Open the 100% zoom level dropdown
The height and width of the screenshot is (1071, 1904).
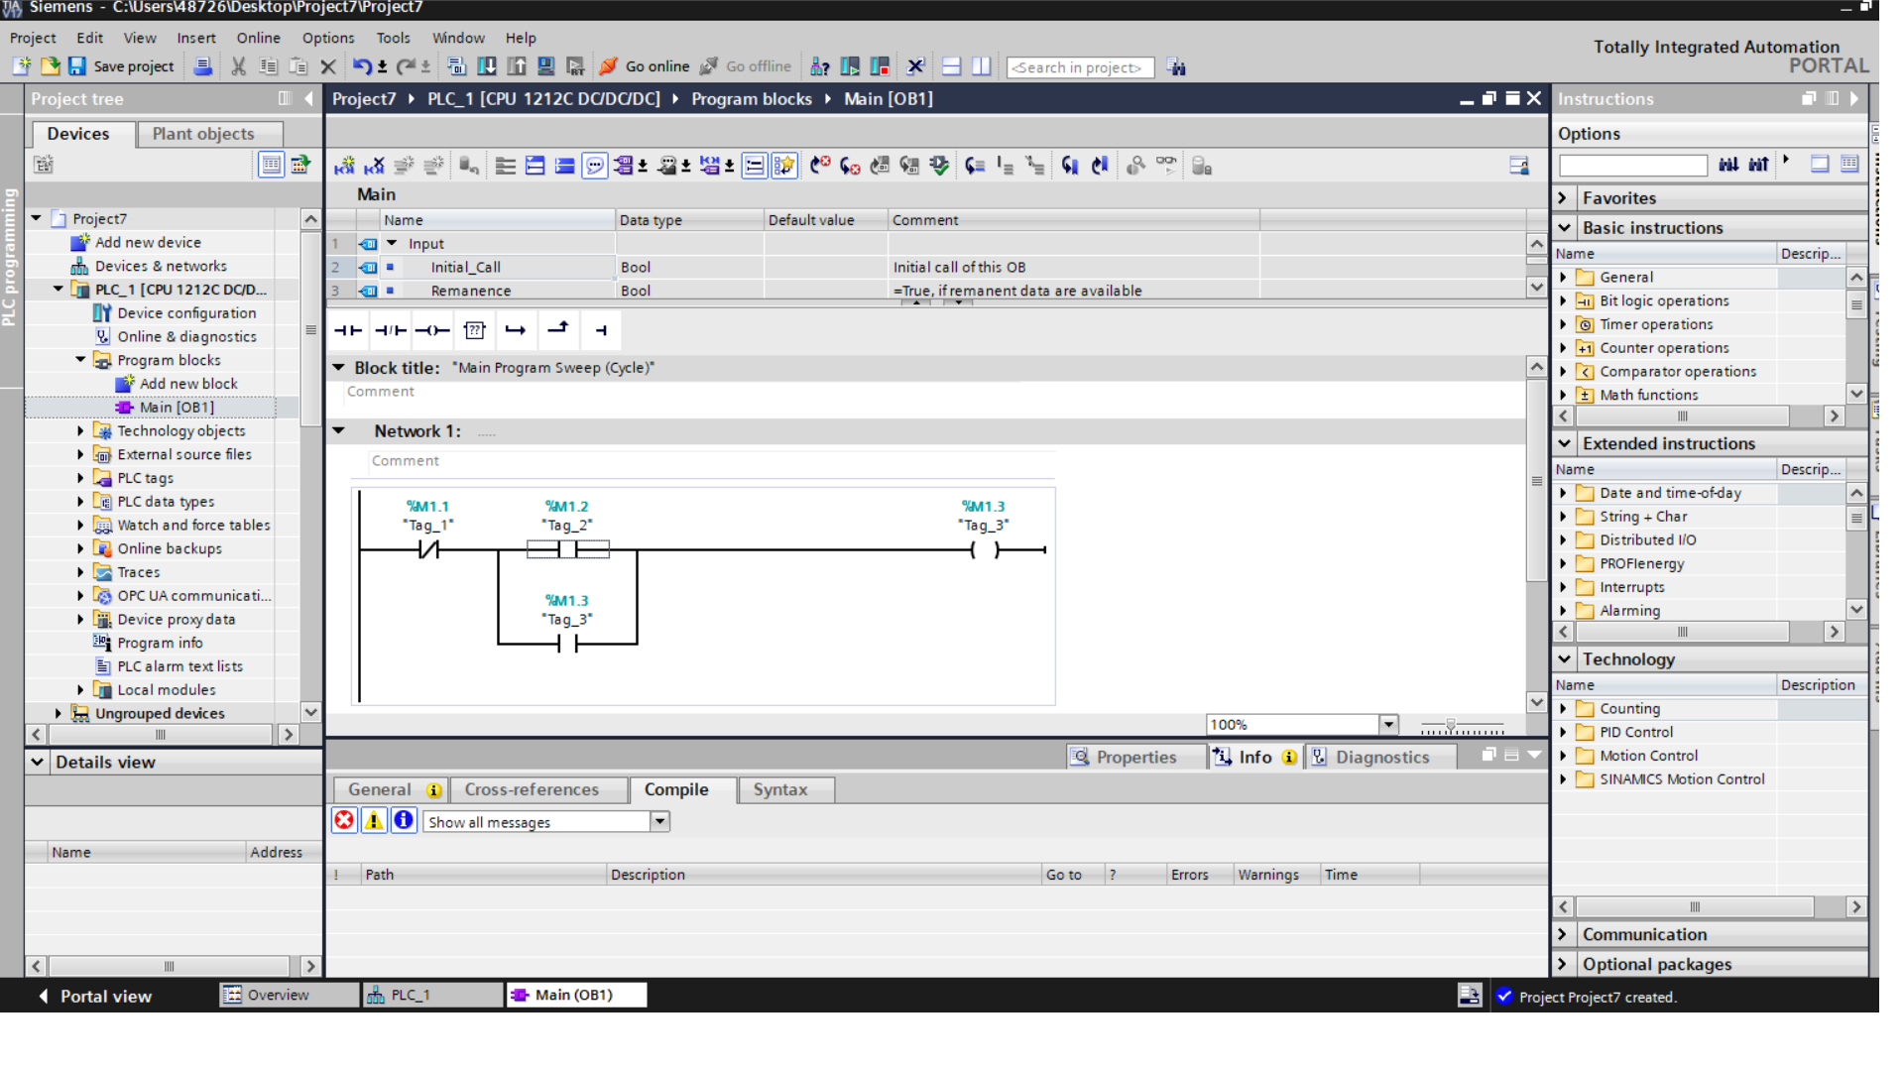pos(1389,724)
